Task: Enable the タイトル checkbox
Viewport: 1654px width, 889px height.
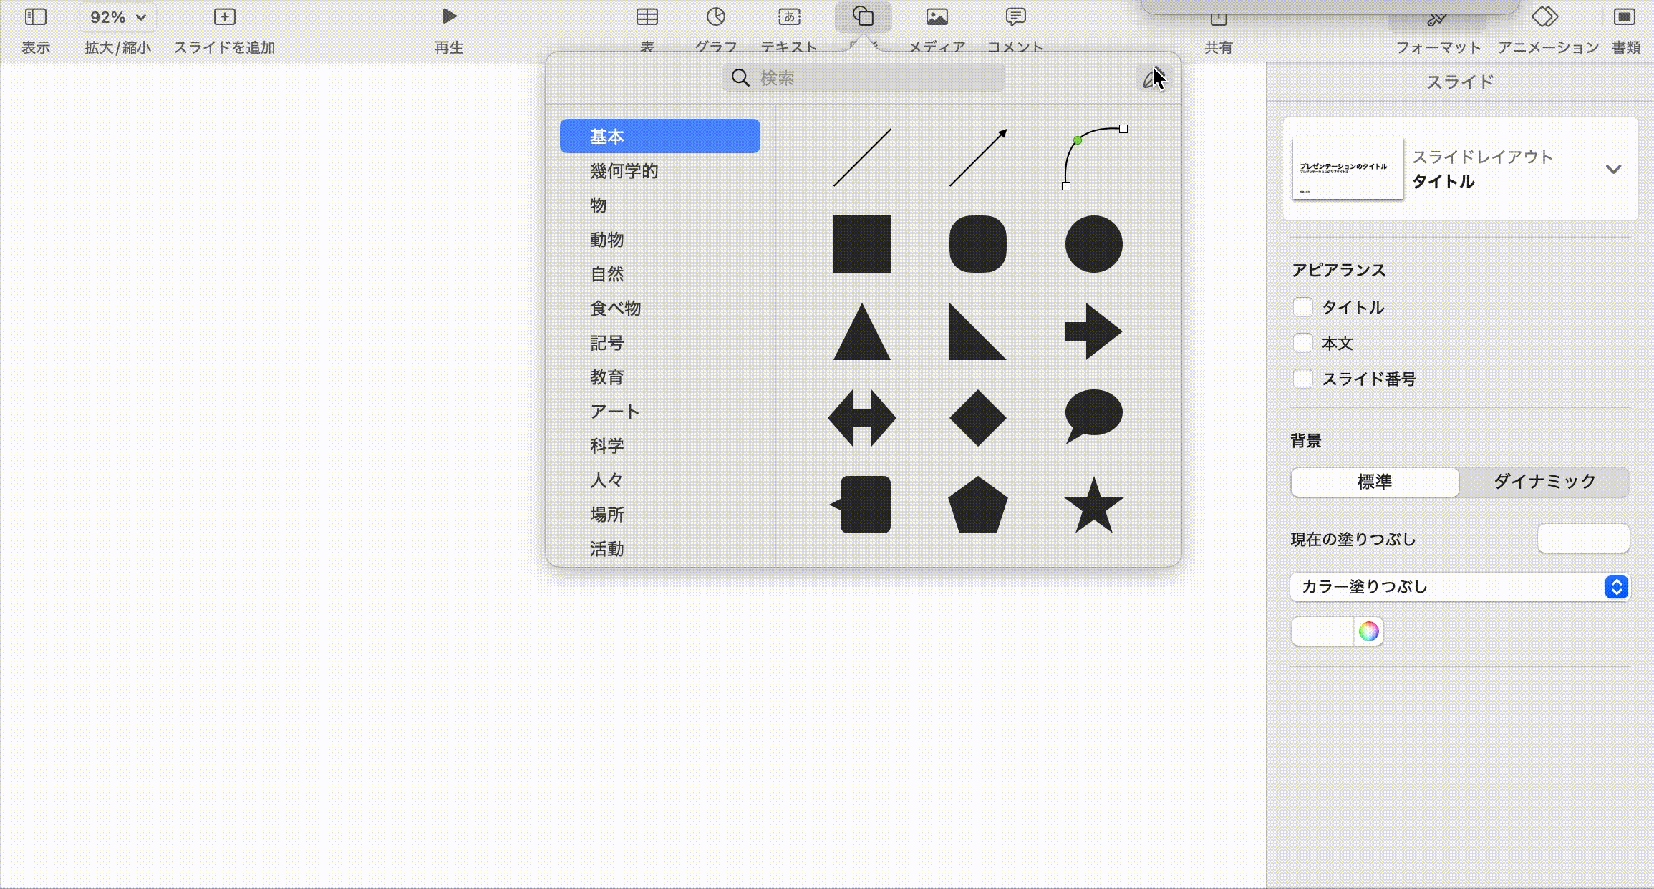Action: (x=1302, y=308)
